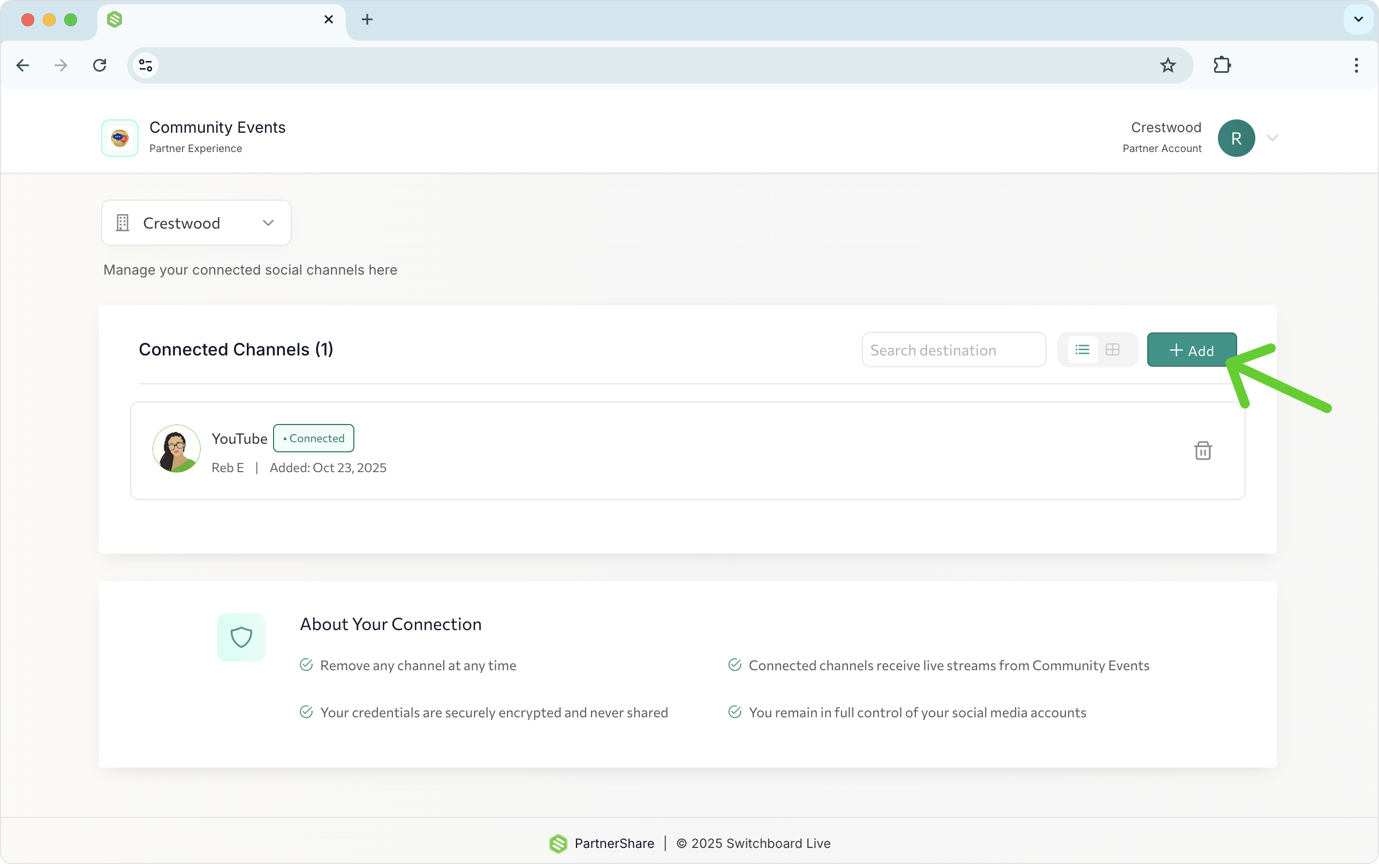Click the Connected Channels (1) heading
The width and height of the screenshot is (1379, 864).
tap(236, 349)
